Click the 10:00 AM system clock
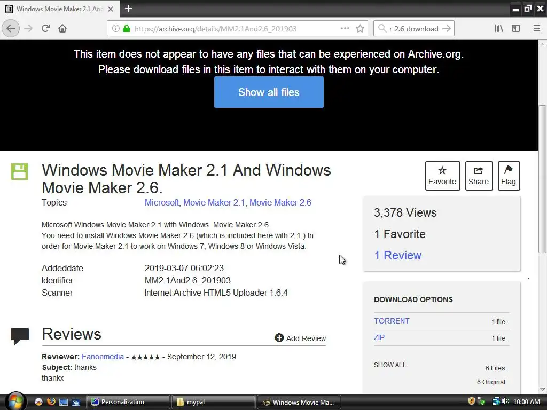 (526, 402)
